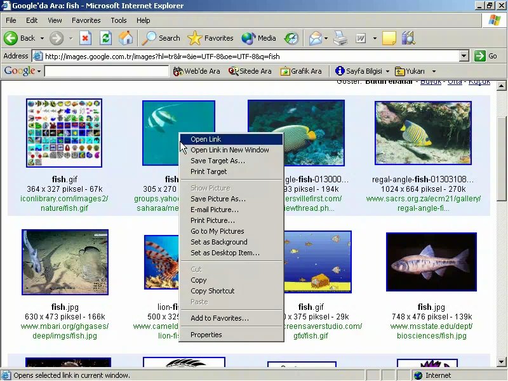The image size is (508, 381).
Task: Open Properties from context menu
Action: click(231, 335)
